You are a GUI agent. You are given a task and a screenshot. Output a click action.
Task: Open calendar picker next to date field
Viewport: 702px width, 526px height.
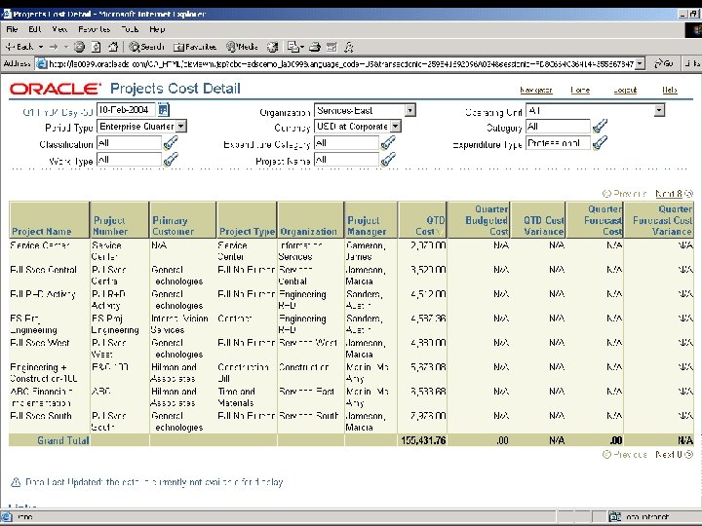click(x=164, y=109)
